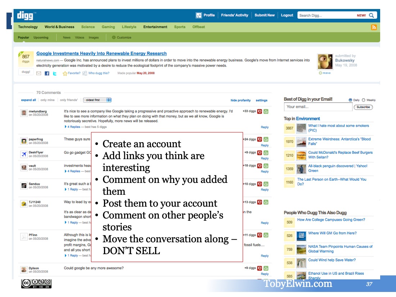The width and height of the screenshot is (396, 297).
Task: Filter comments to only mine
Action: 48,100
